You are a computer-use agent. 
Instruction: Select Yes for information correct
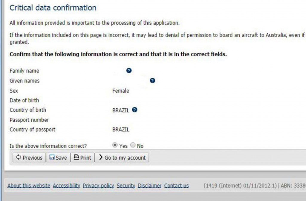click(115, 145)
